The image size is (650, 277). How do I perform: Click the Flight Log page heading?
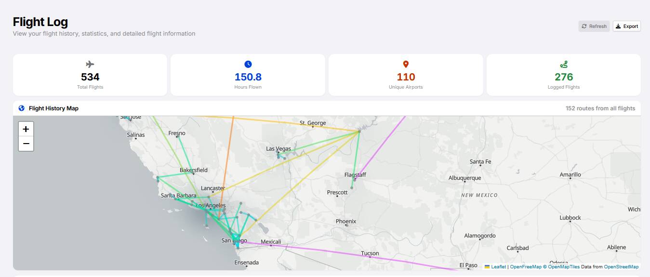coord(40,22)
